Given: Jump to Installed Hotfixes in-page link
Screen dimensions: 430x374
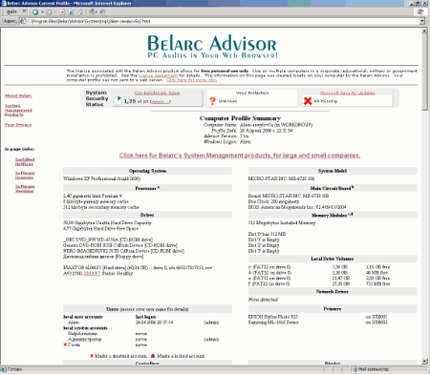Looking at the screenshot, I should [x=25, y=161].
